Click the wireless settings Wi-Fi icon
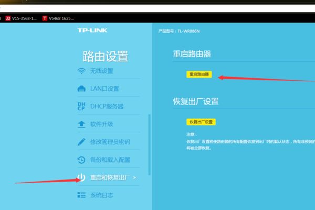The height and width of the screenshot is (210, 315). 81,71
